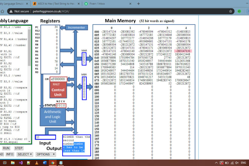This screenshot has width=249, height=166.
Task: Open the OPTIONS dropdown
Action: (x=46, y=154)
